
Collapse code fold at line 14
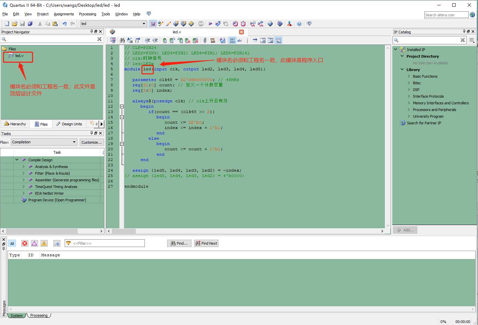pyautogui.click(x=122, y=117)
